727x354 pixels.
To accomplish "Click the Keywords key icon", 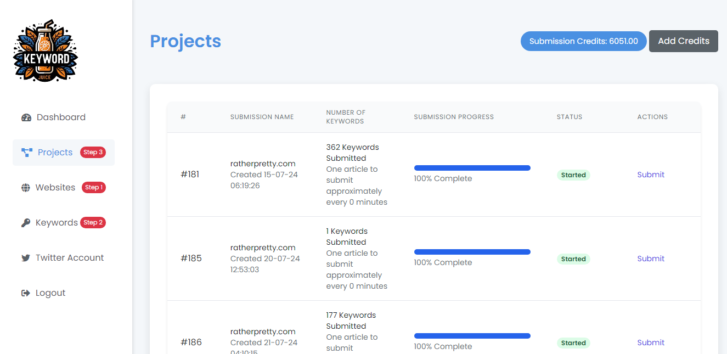I will point(26,223).
